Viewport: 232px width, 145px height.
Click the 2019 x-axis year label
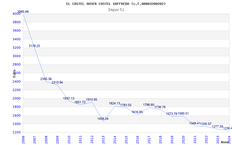click(x=172, y=140)
